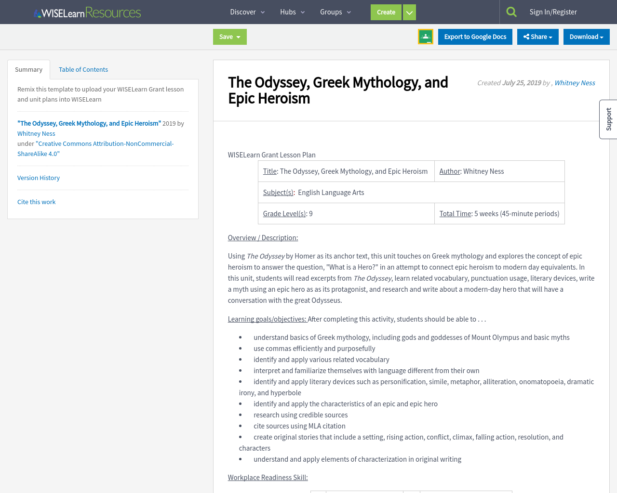The width and height of the screenshot is (617, 493).
Task: Select the Summary tab
Action: click(x=28, y=69)
